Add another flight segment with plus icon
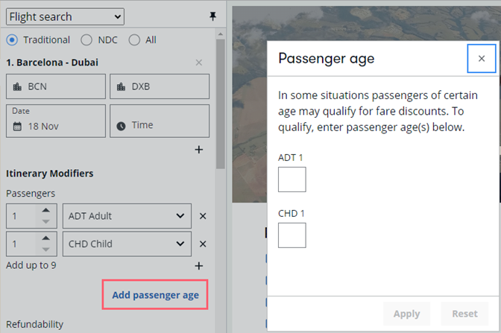Viewport: 501px width, 333px height. [199, 150]
